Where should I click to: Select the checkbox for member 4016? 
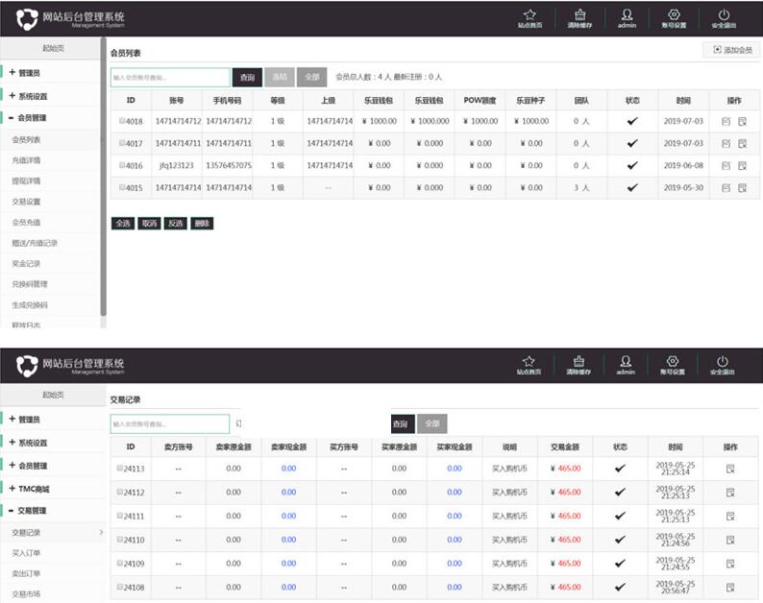point(122,165)
